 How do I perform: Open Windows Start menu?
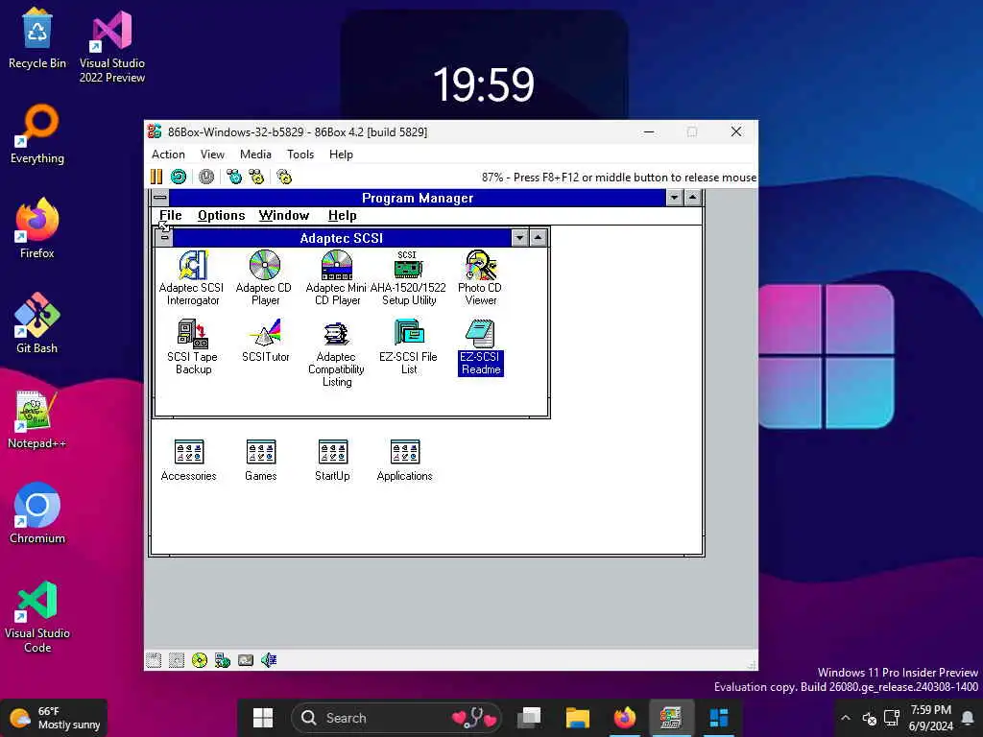pyautogui.click(x=263, y=718)
